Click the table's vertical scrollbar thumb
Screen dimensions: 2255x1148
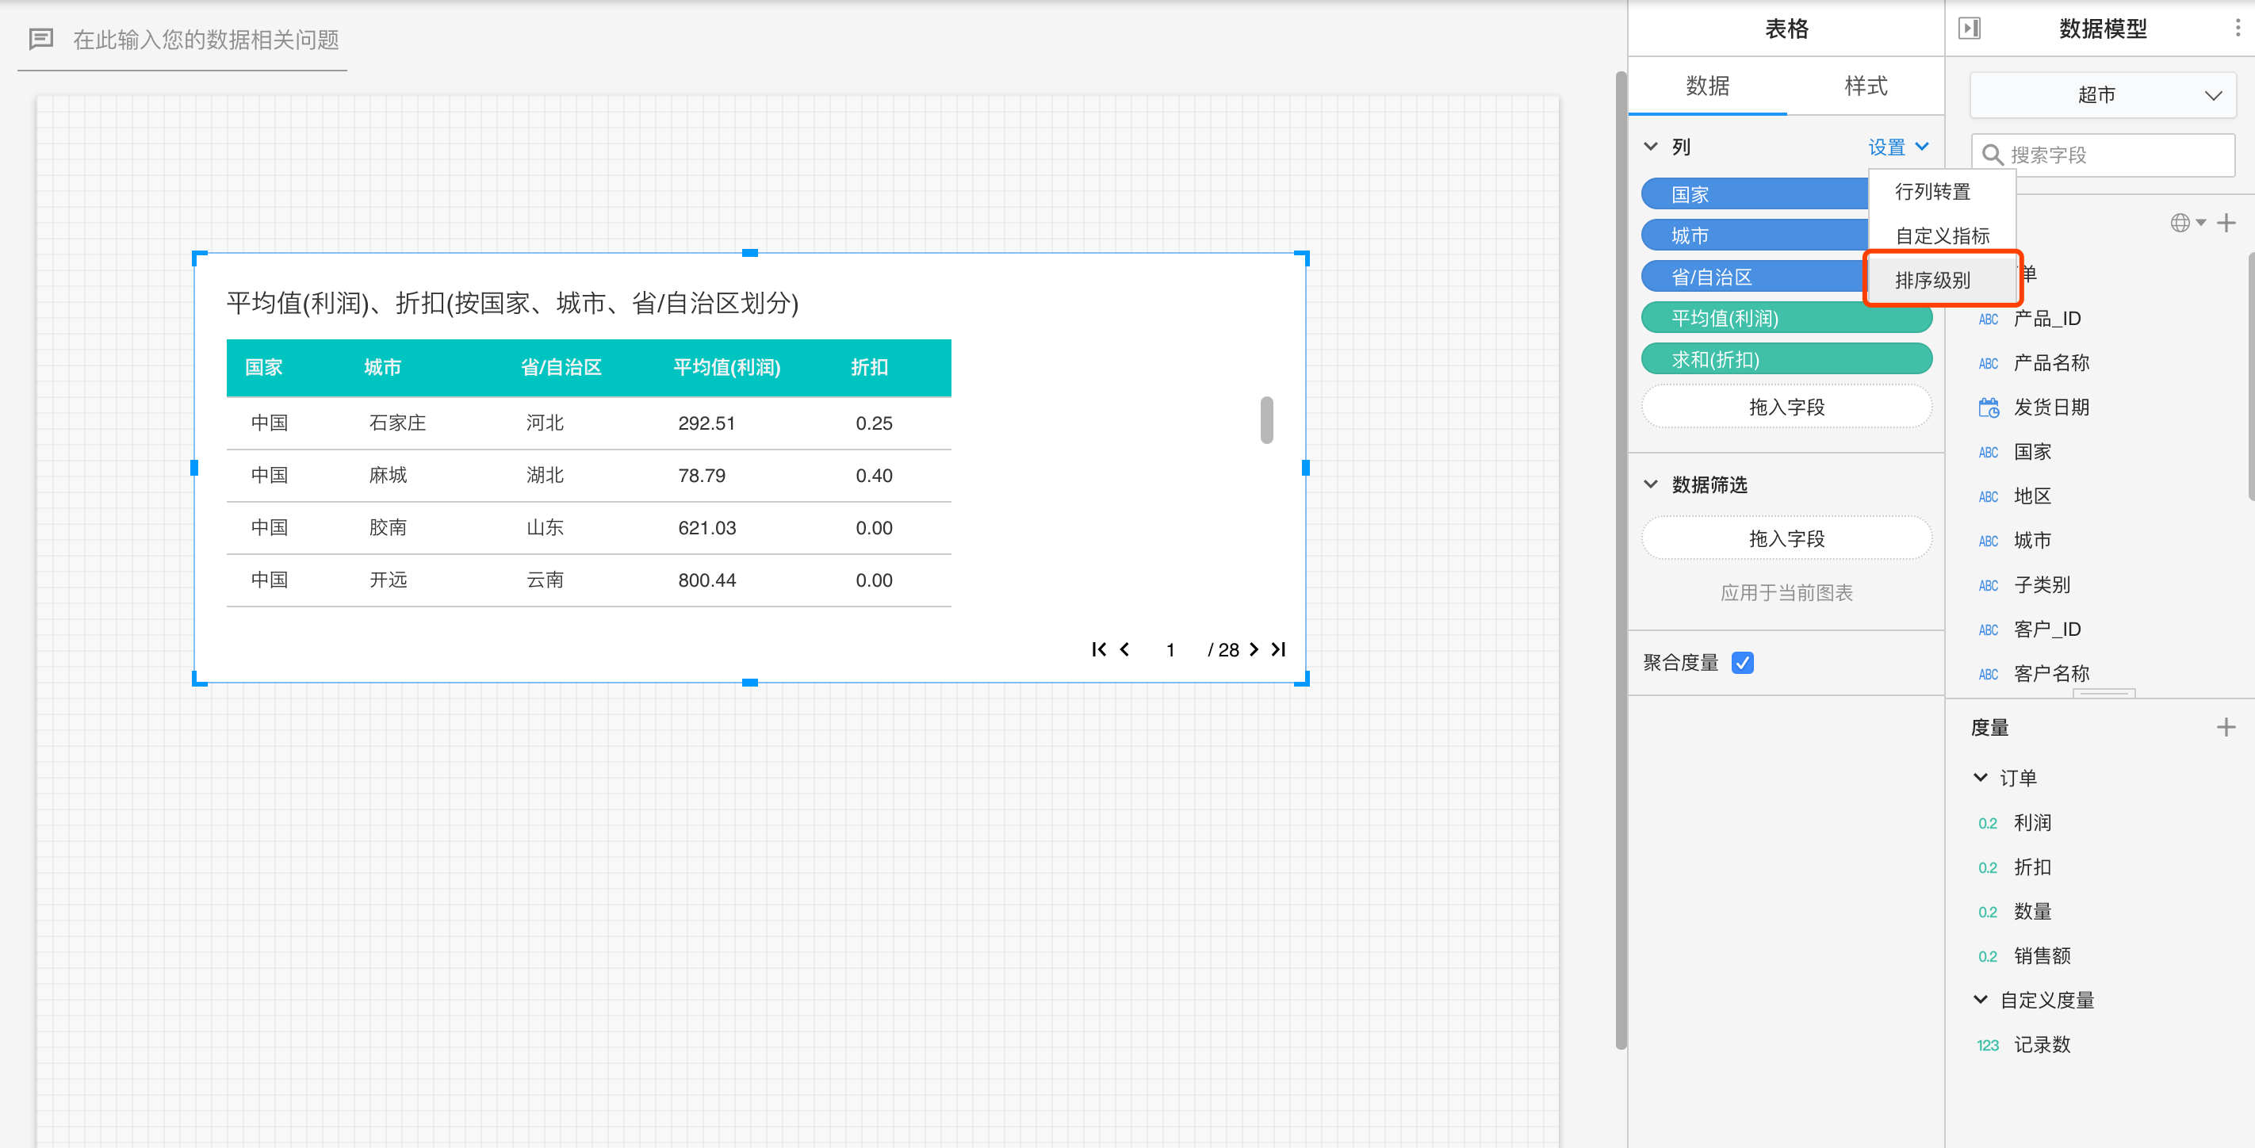(1267, 420)
